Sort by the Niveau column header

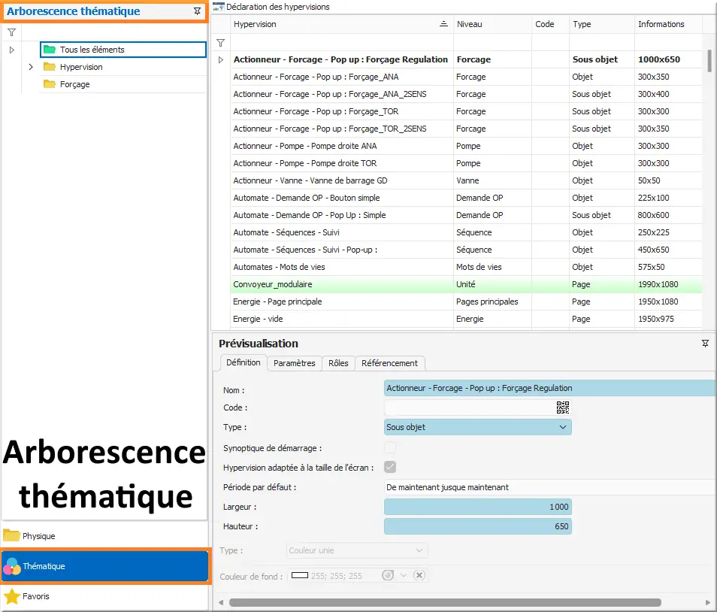click(492, 24)
